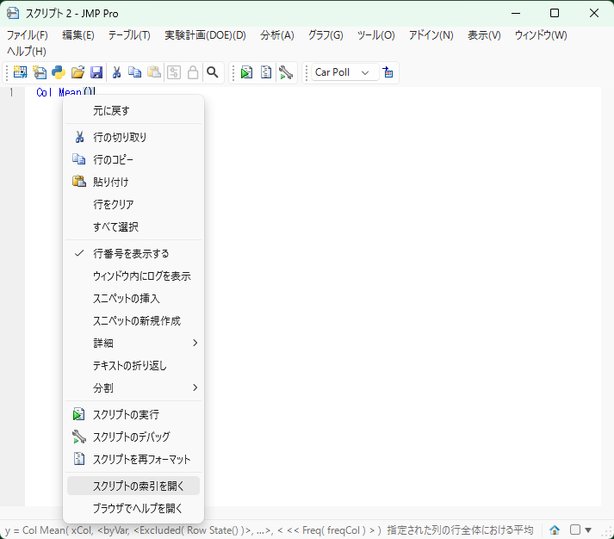This screenshot has width=614, height=539.
Task: Click the New Script toolbar icon
Action: pyautogui.click(x=39, y=72)
